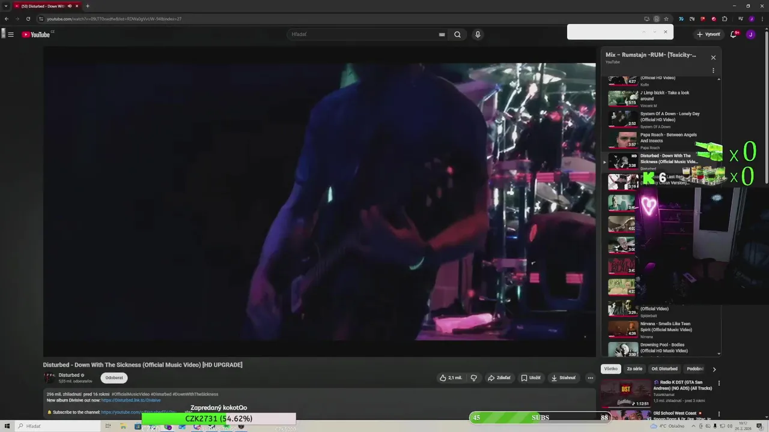Select the Zo série filter chip
769x432 pixels.
pyautogui.click(x=634, y=369)
